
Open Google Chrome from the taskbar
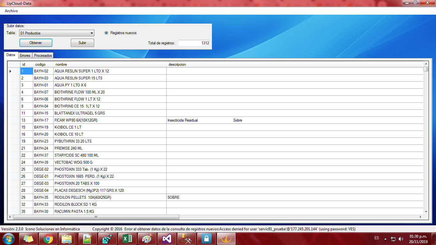(48, 239)
